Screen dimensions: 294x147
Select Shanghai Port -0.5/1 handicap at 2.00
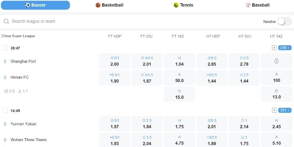115,61
